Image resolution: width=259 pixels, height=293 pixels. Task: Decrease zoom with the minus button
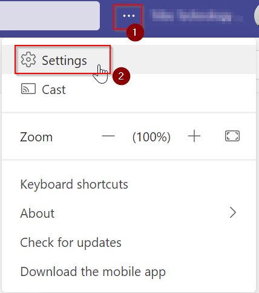pyautogui.click(x=108, y=136)
